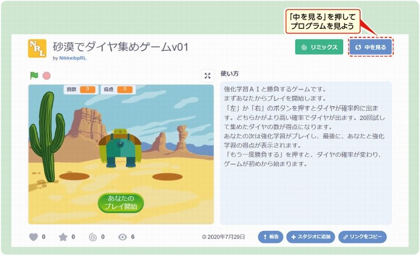Start play with the あなたのプレイ開始 button
The height and width of the screenshot is (255, 420).
[x=121, y=203]
